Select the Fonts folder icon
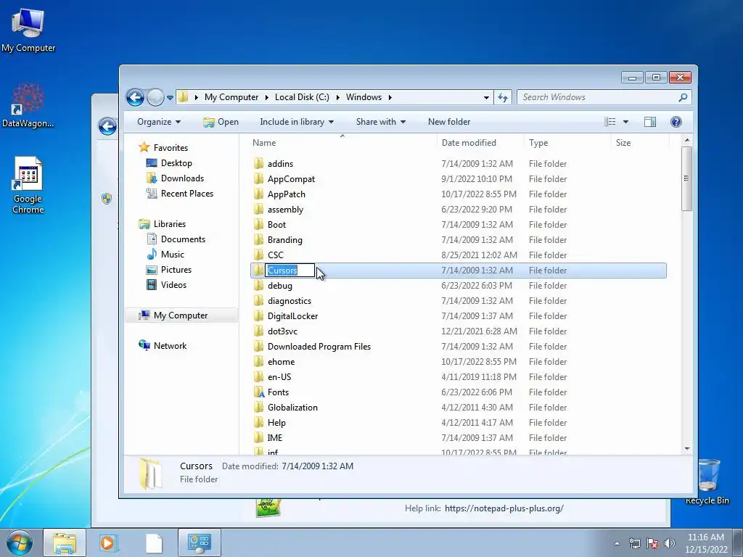This screenshot has width=743, height=557. click(259, 392)
